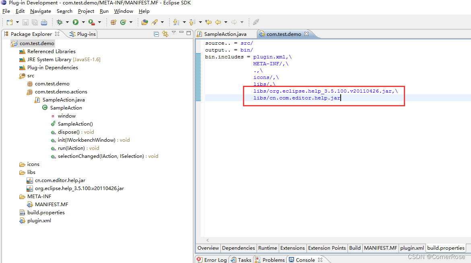Switch to the MANIFEST.MF editor page

coord(381,248)
